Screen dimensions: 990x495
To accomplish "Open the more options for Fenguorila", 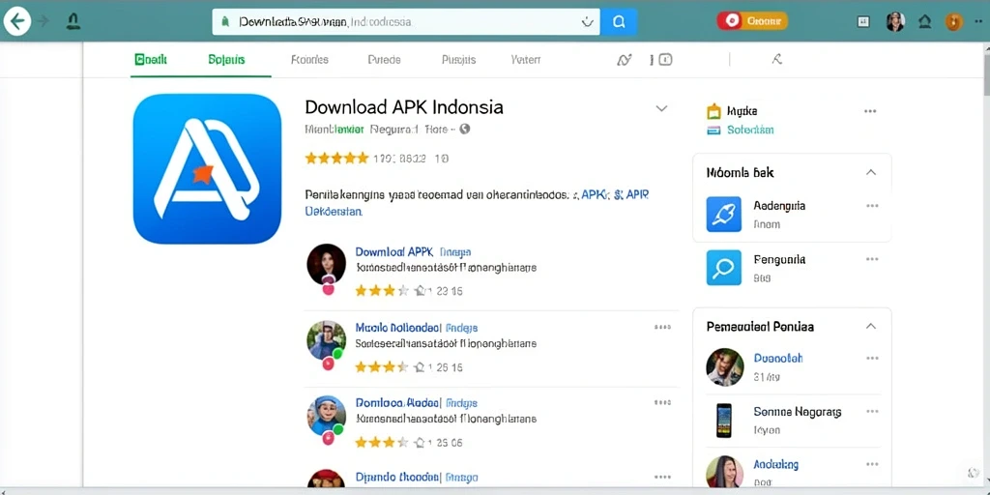I will (873, 259).
